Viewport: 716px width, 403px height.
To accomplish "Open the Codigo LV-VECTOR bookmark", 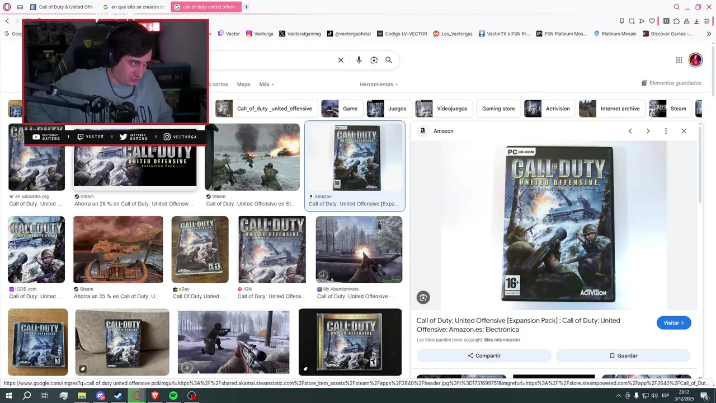I will point(402,34).
